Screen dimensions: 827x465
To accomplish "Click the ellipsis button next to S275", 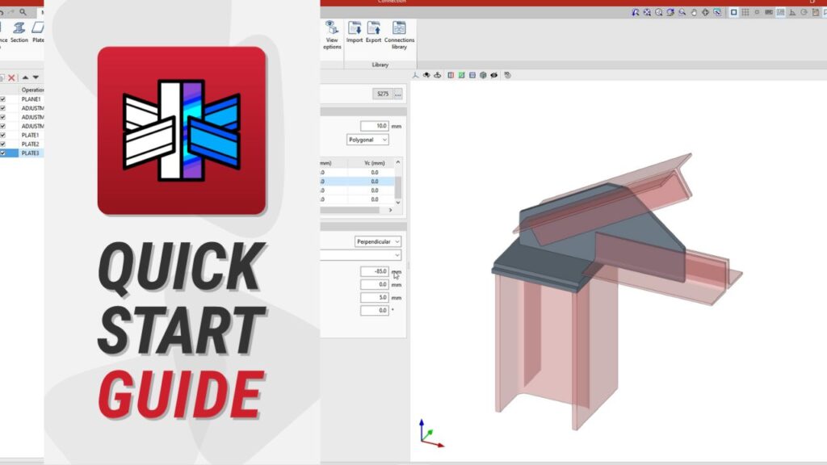I will 397,94.
